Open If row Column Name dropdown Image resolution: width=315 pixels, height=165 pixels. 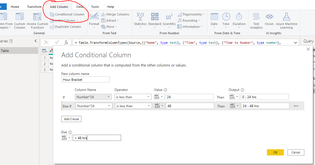[93, 97]
